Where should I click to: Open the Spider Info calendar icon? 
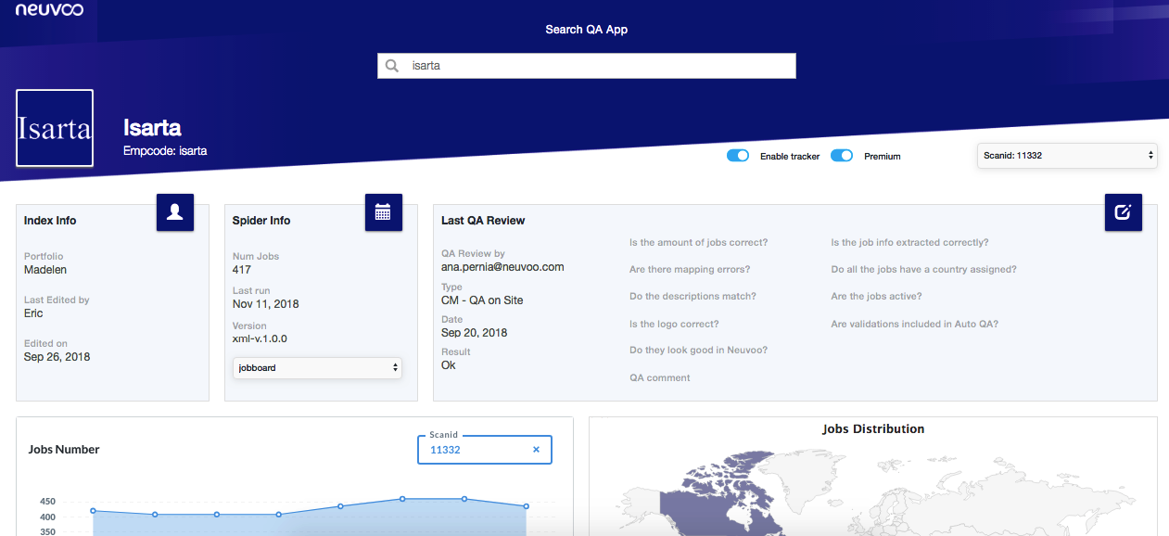click(x=383, y=212)
